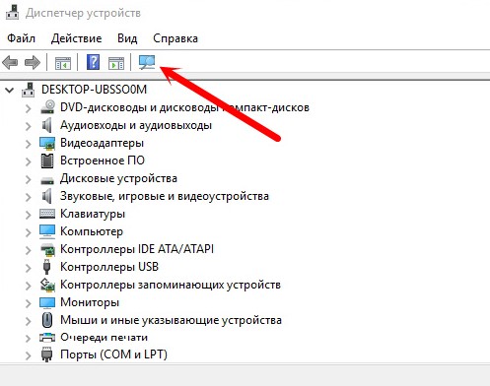Click the show/hide action pane icon
The image size is (490, 386).
[116, 63]
